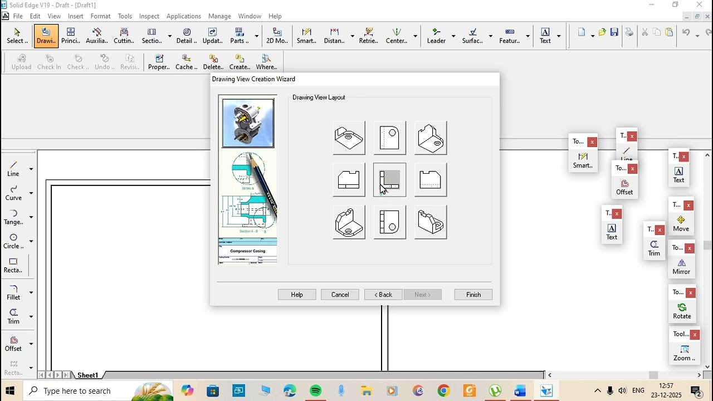Select the left view layout option
Viewport: 713px width, 401px height.
click(x=349, y=180)
